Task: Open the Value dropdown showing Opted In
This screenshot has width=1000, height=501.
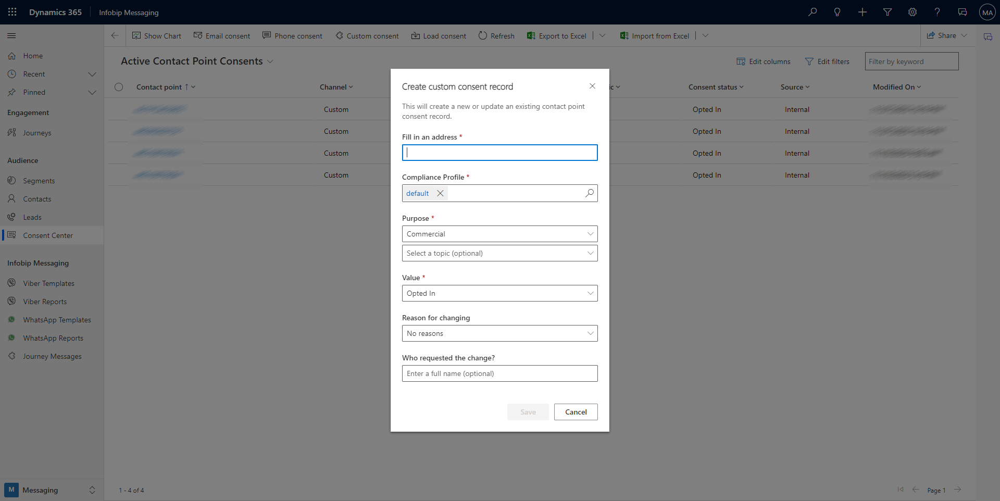Action: [499, 293]
